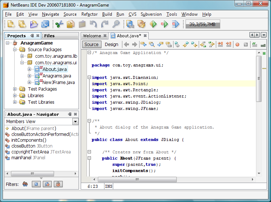Toggle the show inherited members filter

25,184
